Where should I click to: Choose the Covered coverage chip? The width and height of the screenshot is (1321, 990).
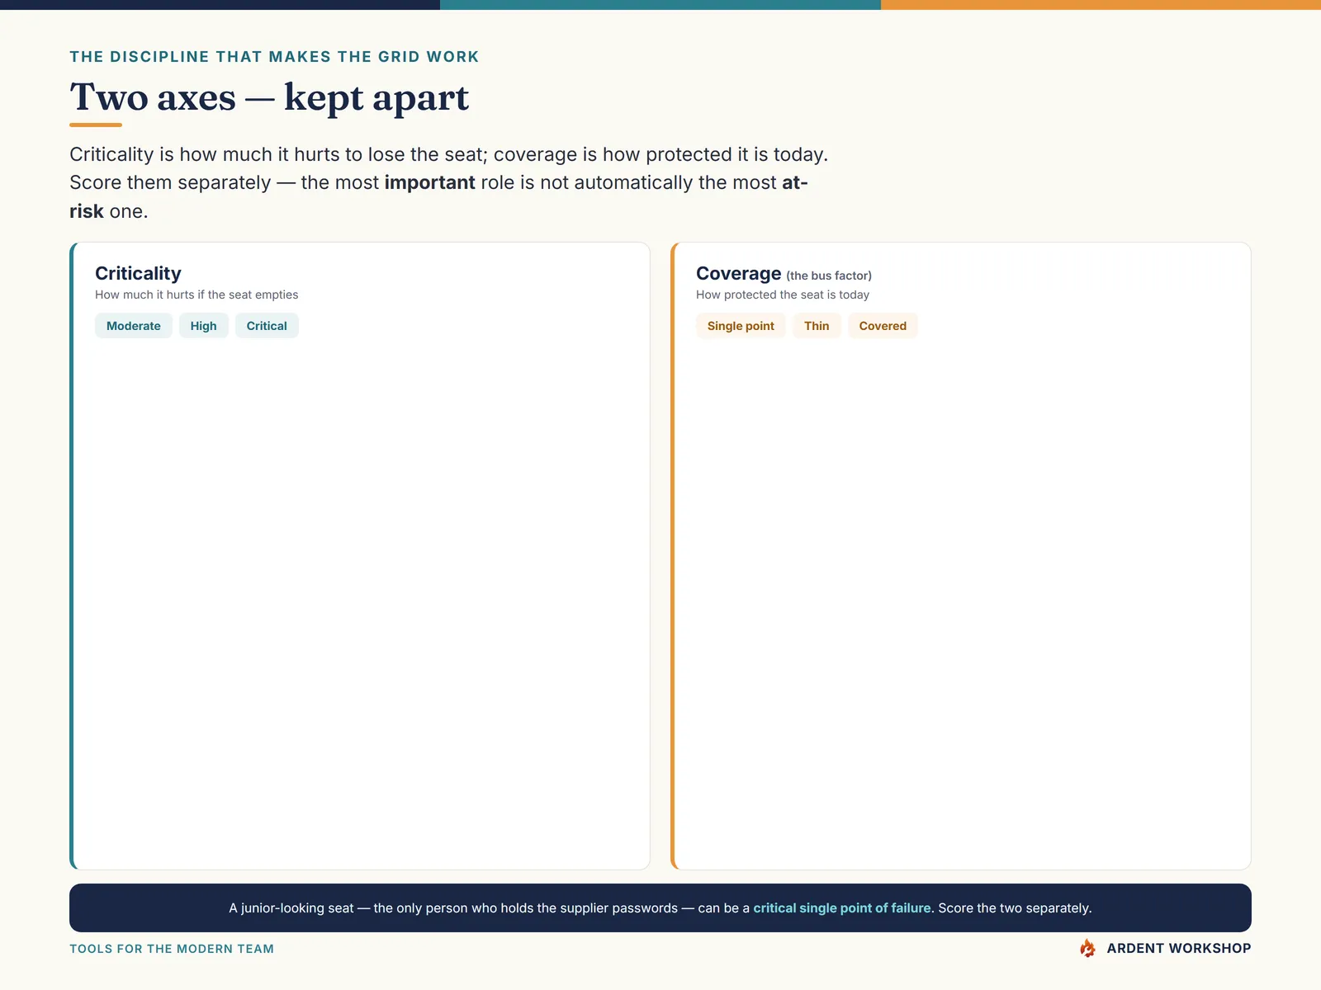click(x=883, y=326)
